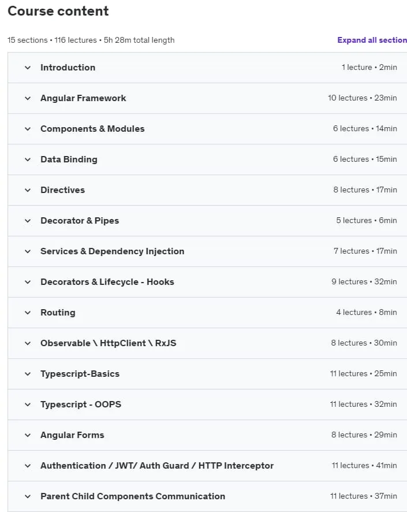The height and width of the screenshot is (512, 407).
Task: Expand Decorators & Lifecycle - Hooks chevron
Action: pos(28,282)
